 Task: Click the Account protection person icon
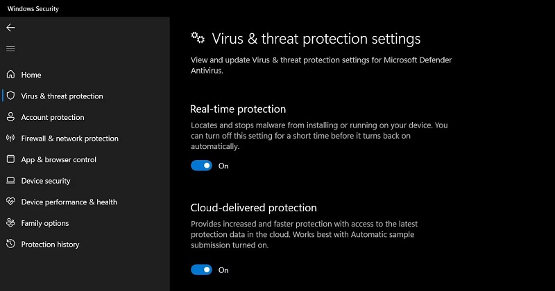click(10, 117)
